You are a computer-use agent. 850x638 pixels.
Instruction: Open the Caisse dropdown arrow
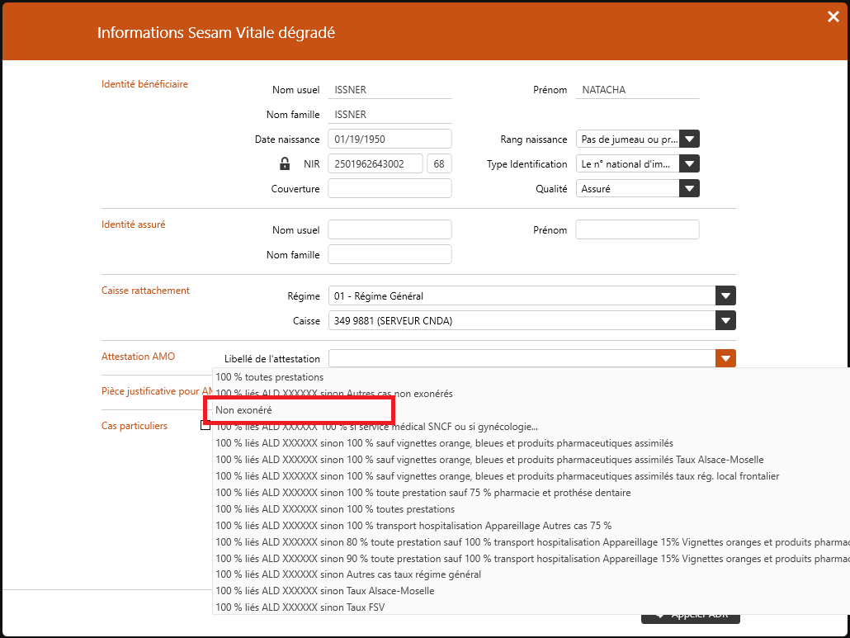[725, 321]
